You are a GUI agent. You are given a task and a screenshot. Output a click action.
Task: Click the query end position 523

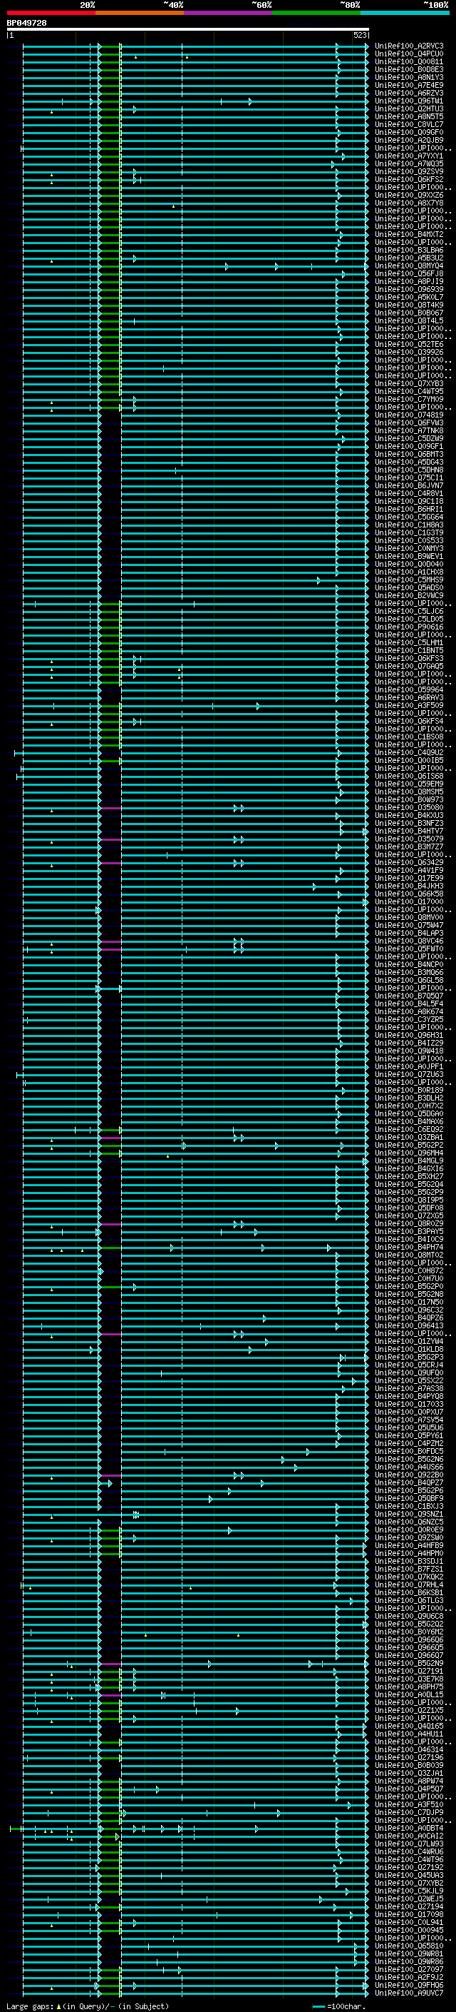359,35
